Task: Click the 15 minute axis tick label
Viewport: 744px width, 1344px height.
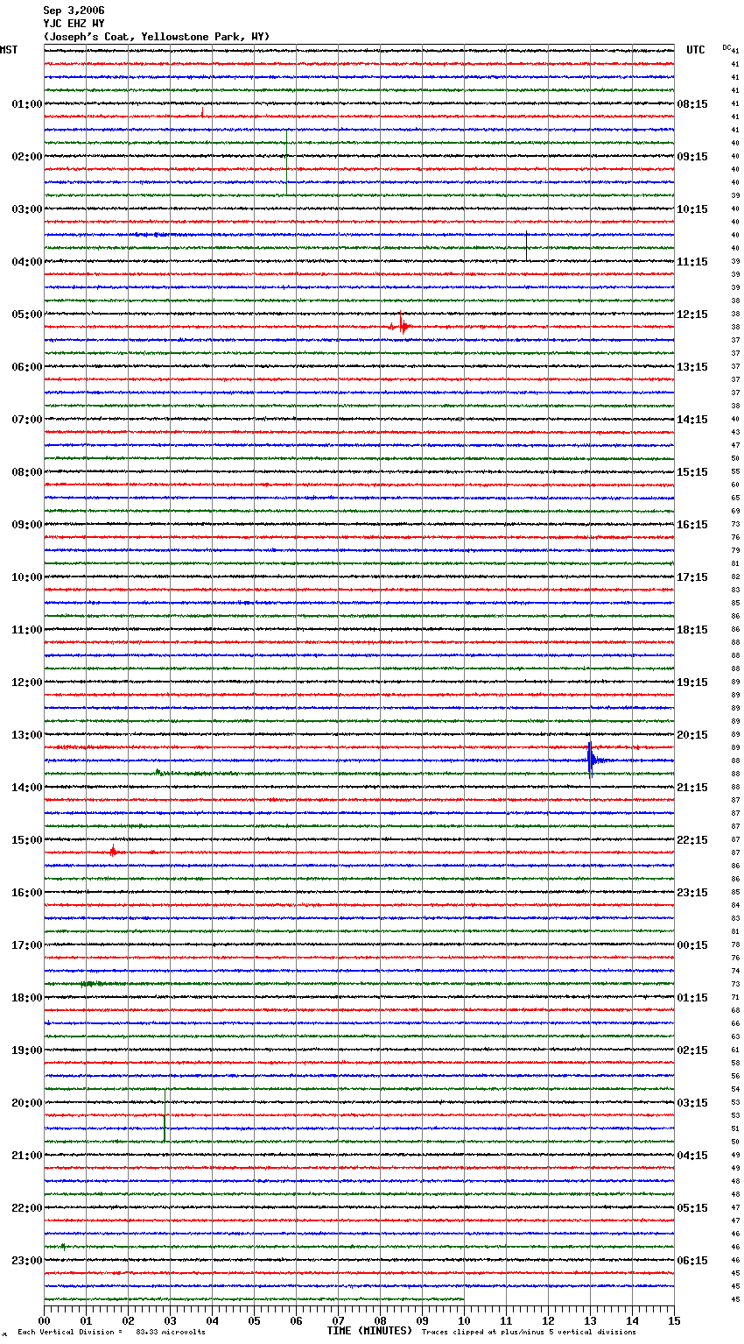Action: (x=674, y=1321)
